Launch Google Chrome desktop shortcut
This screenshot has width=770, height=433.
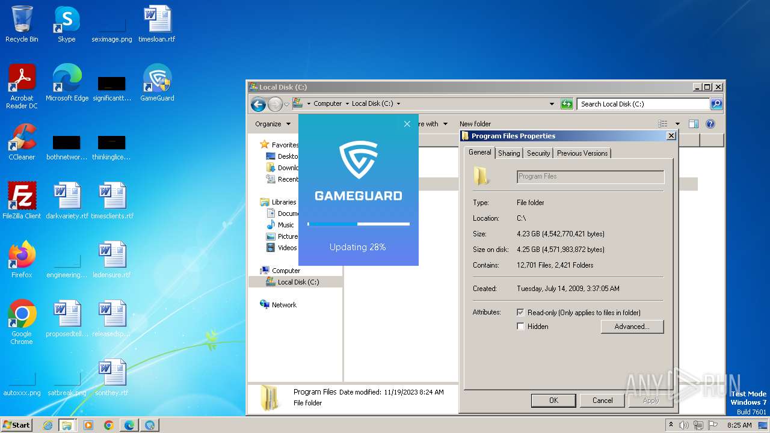[x=22, y=322]
